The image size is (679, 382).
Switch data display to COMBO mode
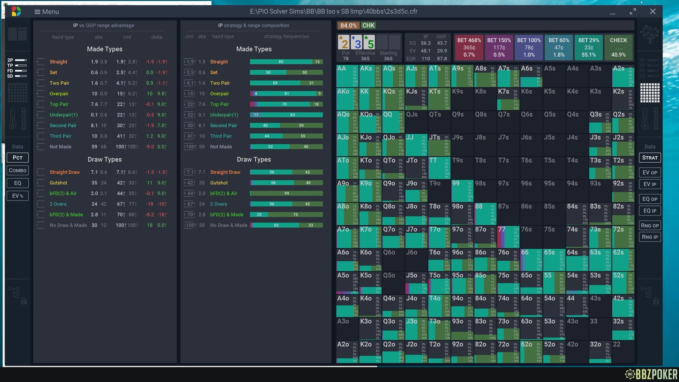point(17,170)
